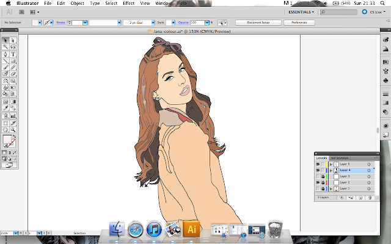Select the Magic Wand tool

[5, 46]
